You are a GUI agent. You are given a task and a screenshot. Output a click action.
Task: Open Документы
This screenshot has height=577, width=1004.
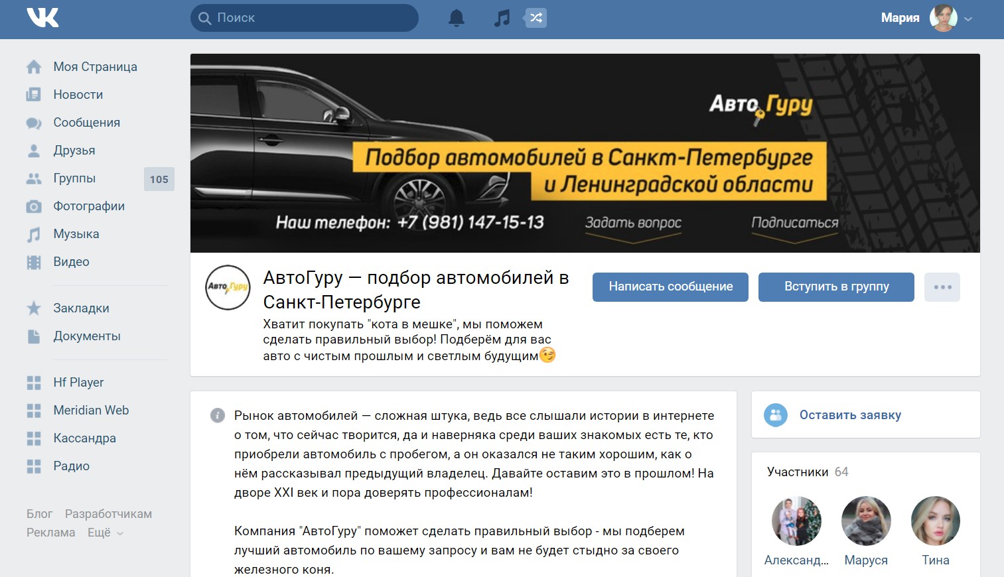point(87,336)
